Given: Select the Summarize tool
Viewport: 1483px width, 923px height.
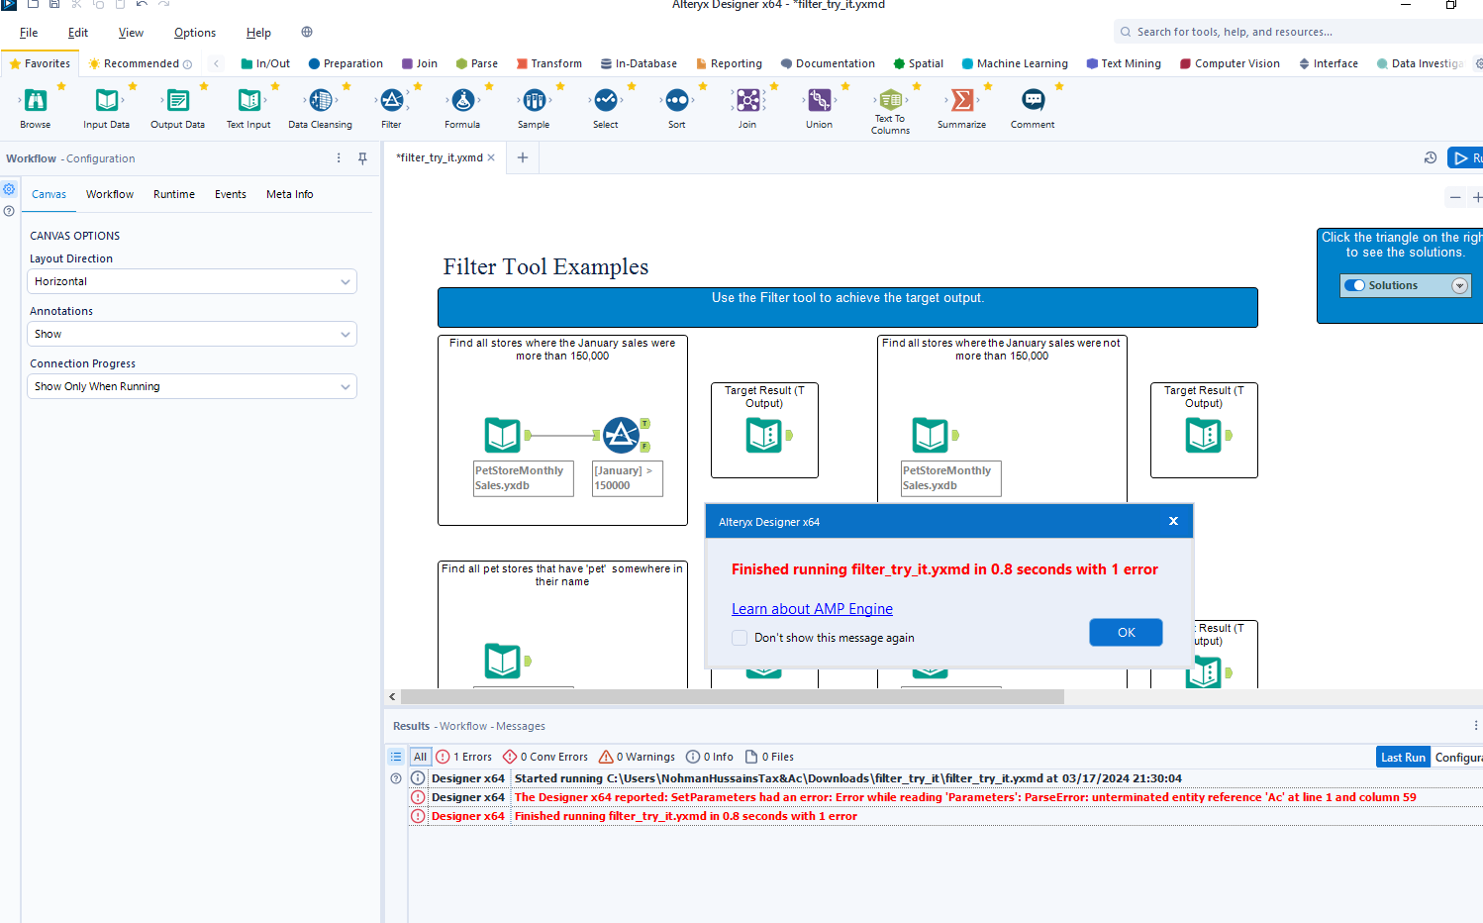Looking at the screenshot, I should (x=961, y=100).
